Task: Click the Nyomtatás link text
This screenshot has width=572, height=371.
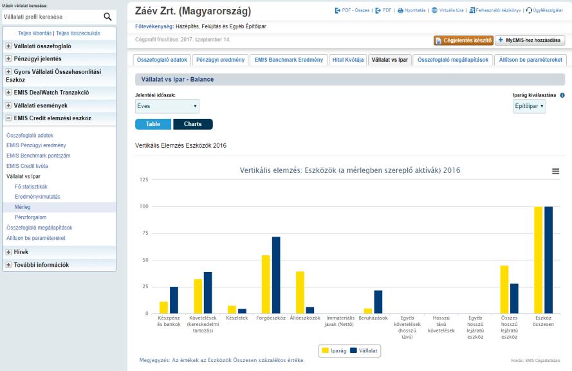Action: pyautogui.click(x=415, y=10)
